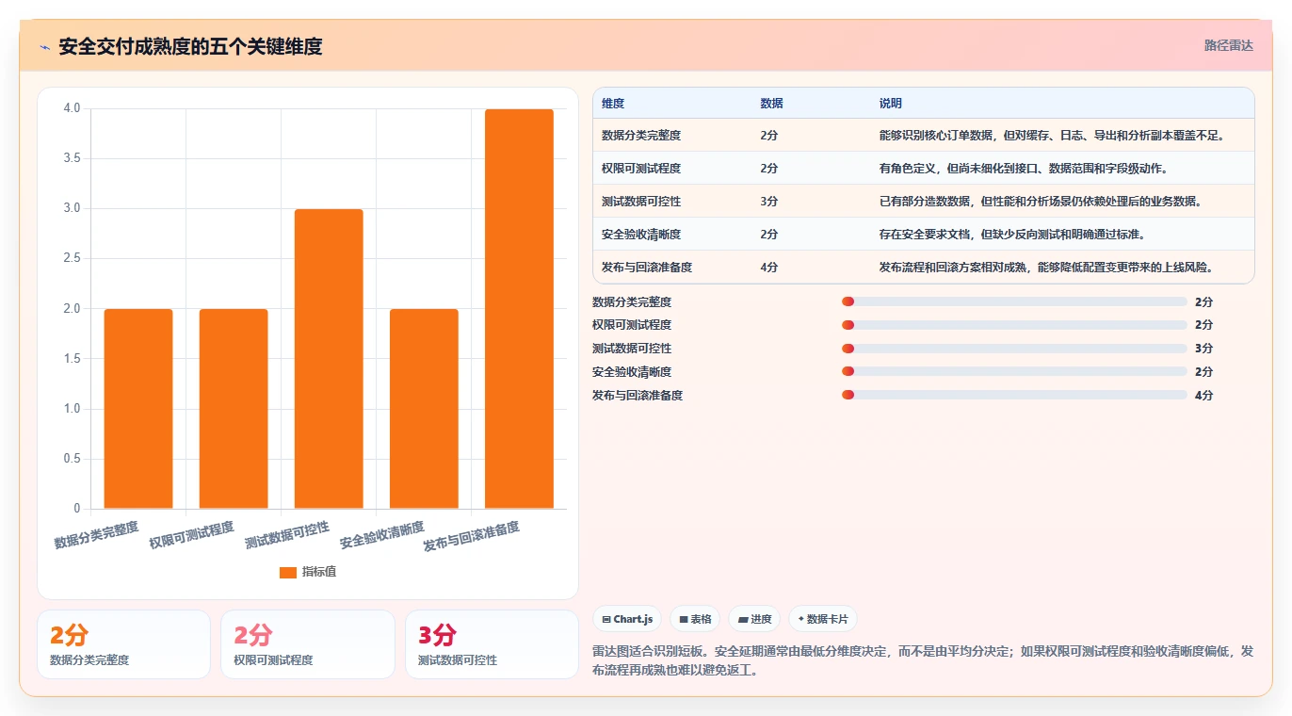
Task: Click the 数据 column header
Action: (771, 104)
